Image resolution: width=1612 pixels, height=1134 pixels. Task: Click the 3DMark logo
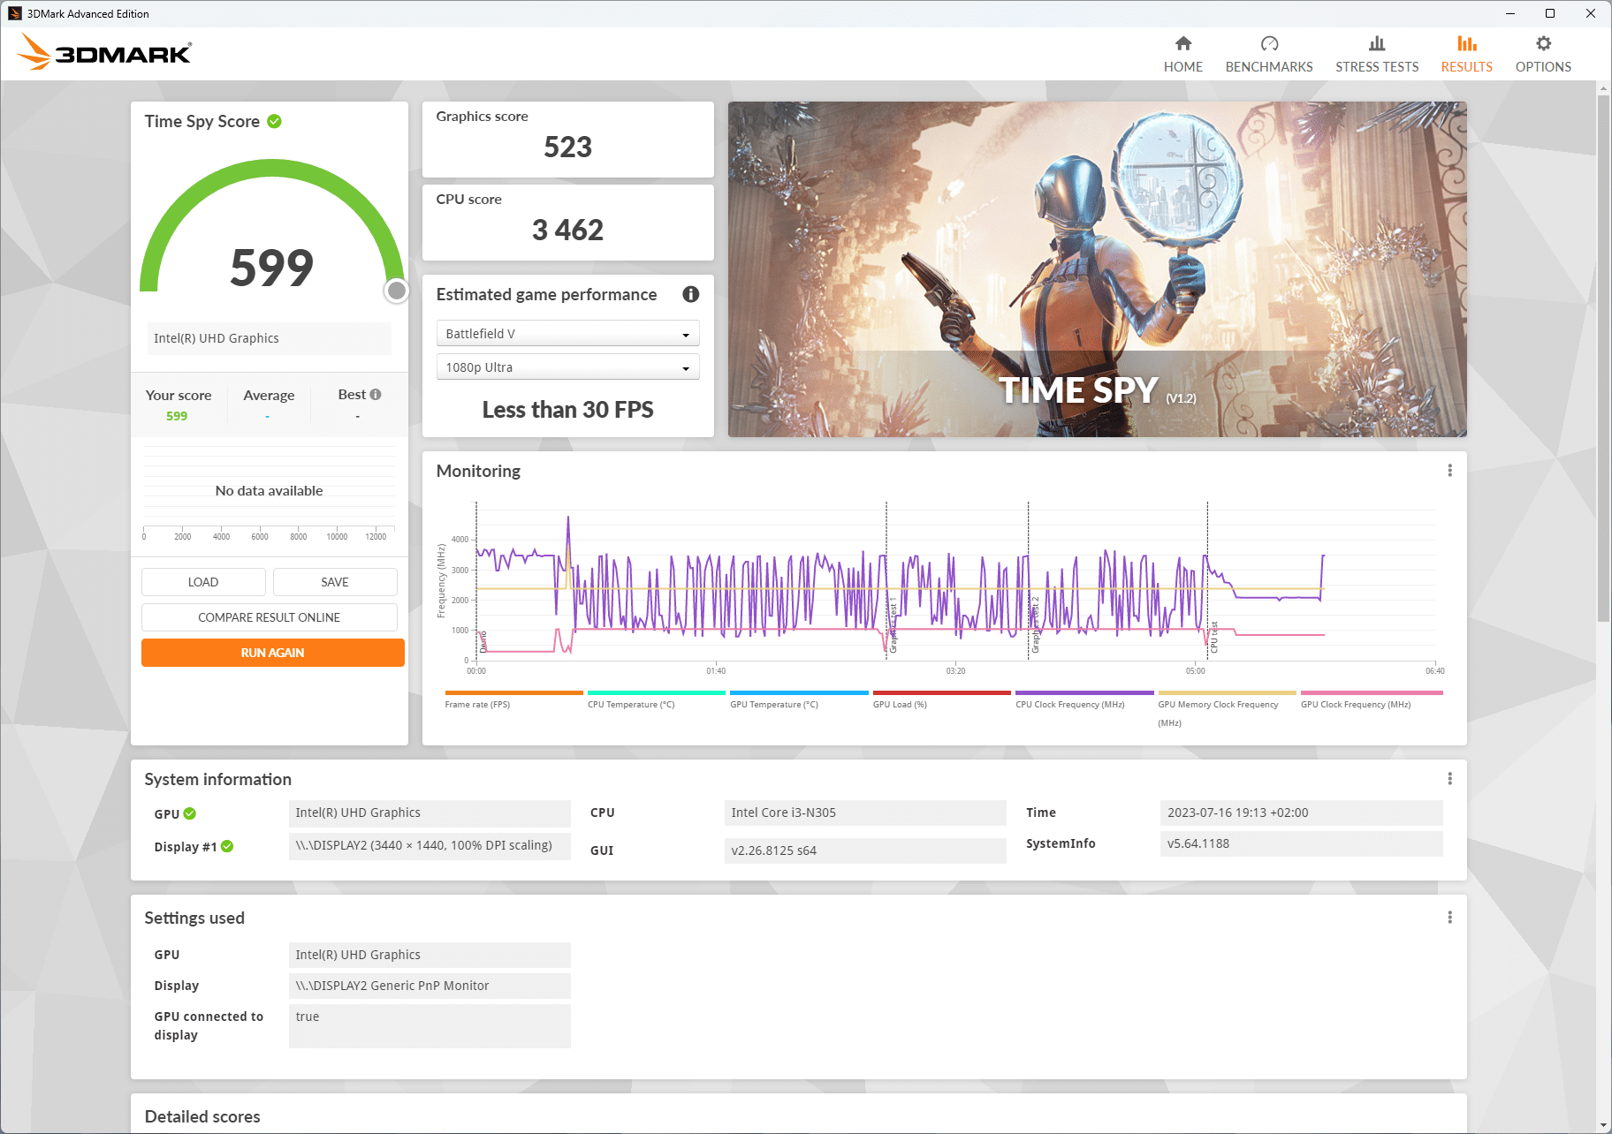[104, 53]
